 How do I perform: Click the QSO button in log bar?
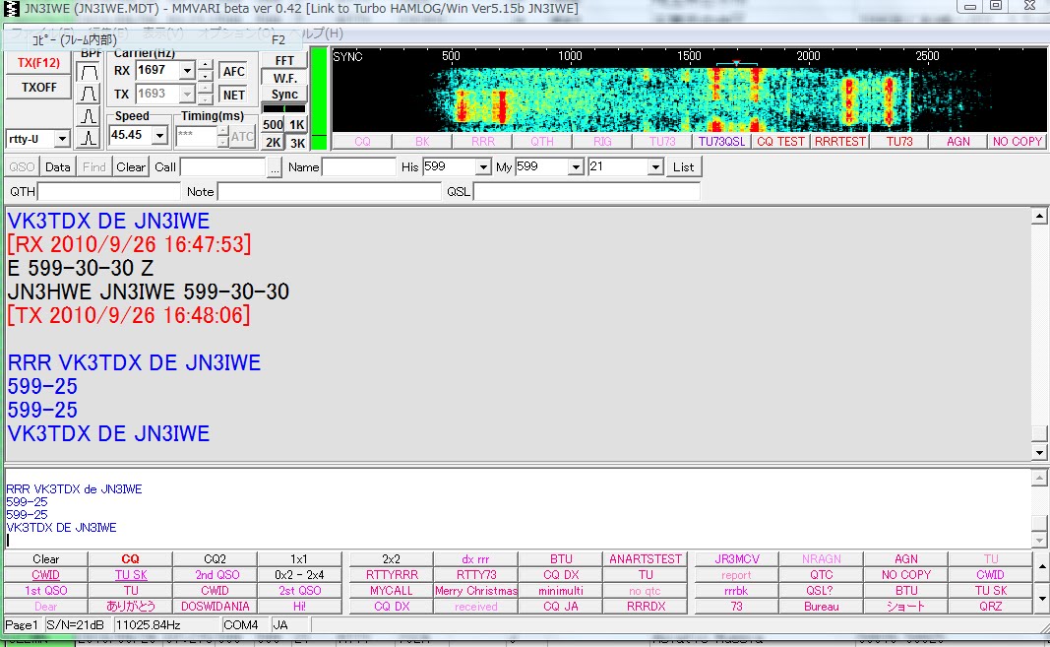click(22, 167)
